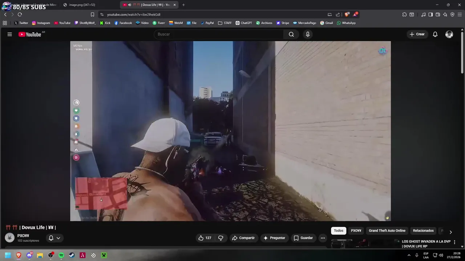Open Brave Rewards triangle icon

click(355, 14)
